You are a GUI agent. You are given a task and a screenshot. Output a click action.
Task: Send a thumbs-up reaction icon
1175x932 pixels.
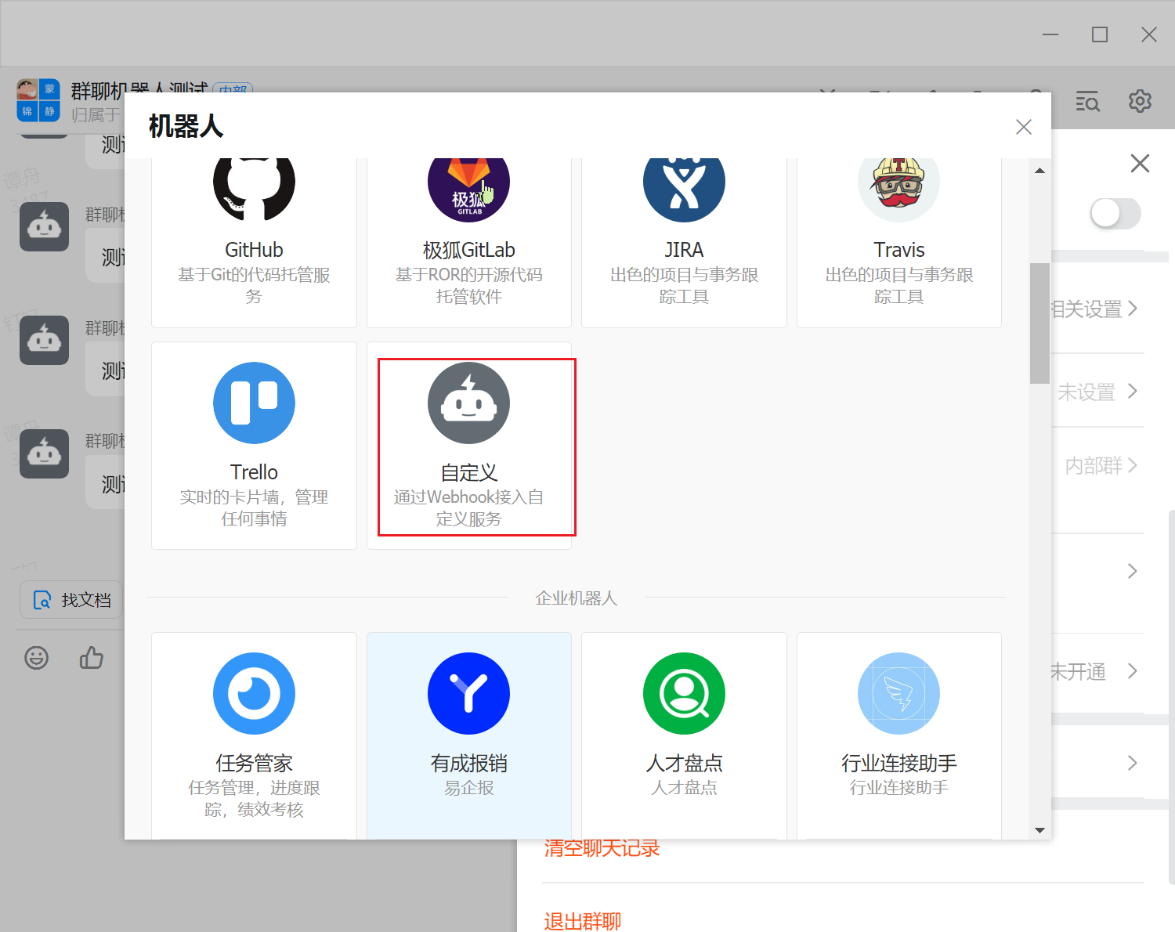[x=92, y=657]
